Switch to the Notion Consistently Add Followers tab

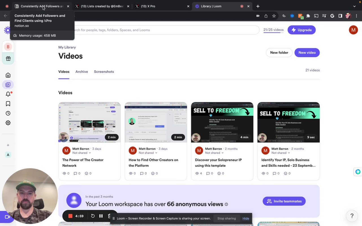42,6
